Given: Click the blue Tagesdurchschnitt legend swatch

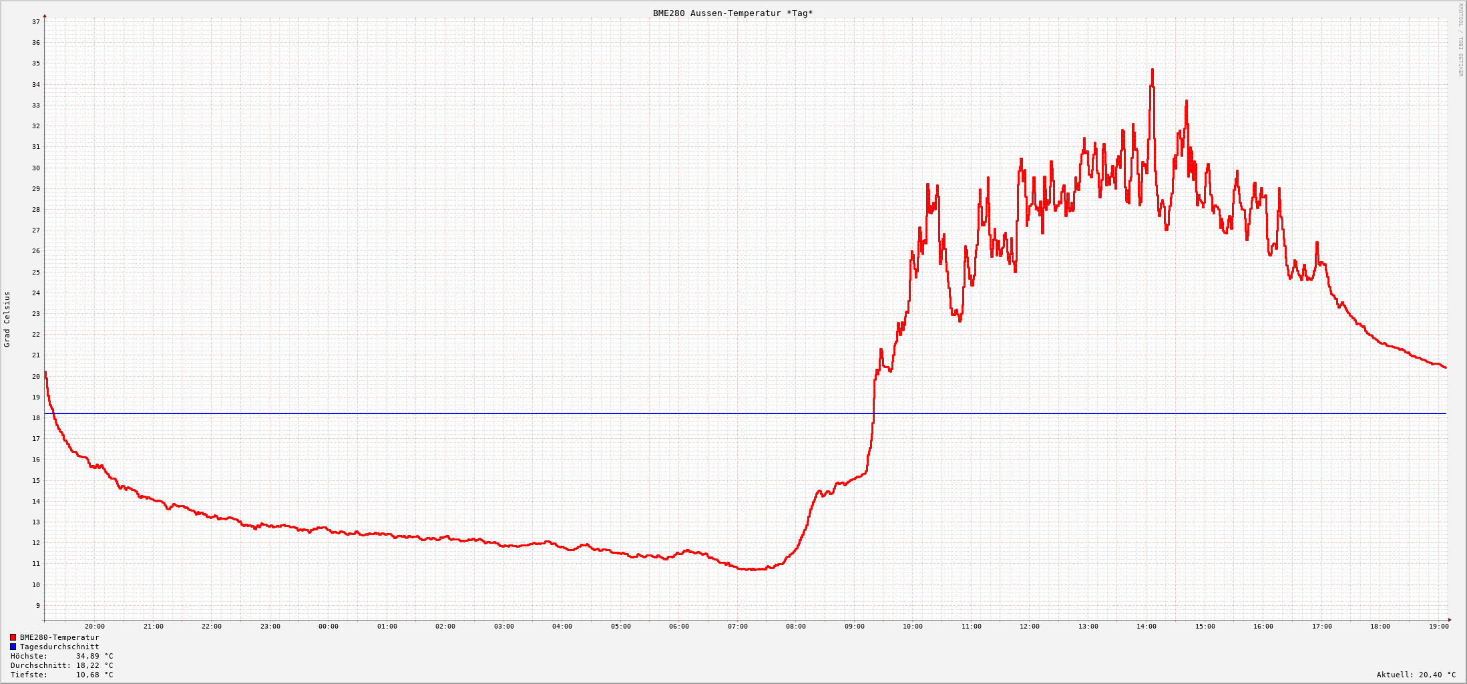Looking at the screenshot, I should coord(13,647).
